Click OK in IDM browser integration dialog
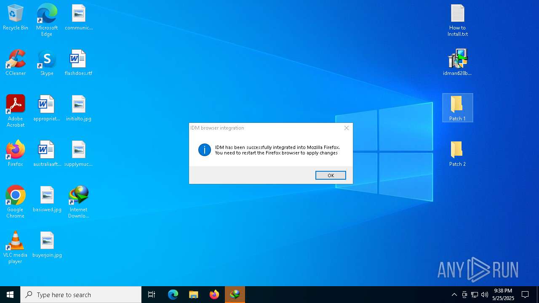The width and height of the screenshot is (539, 303). 331,175
